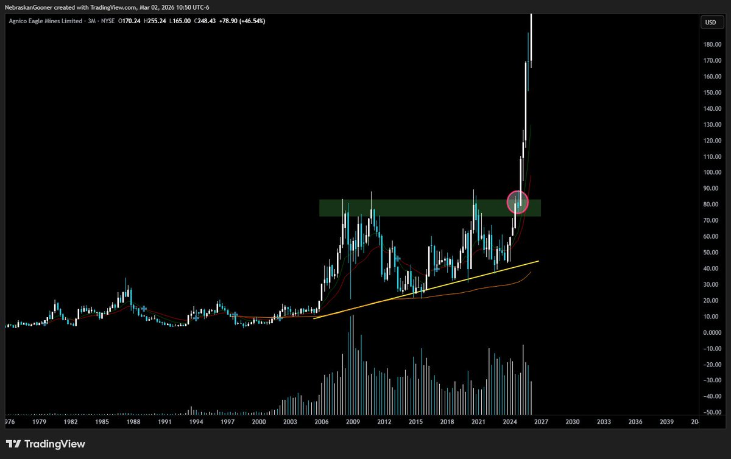
Task: Click the 150.00 price axis label
Action: 712,93
